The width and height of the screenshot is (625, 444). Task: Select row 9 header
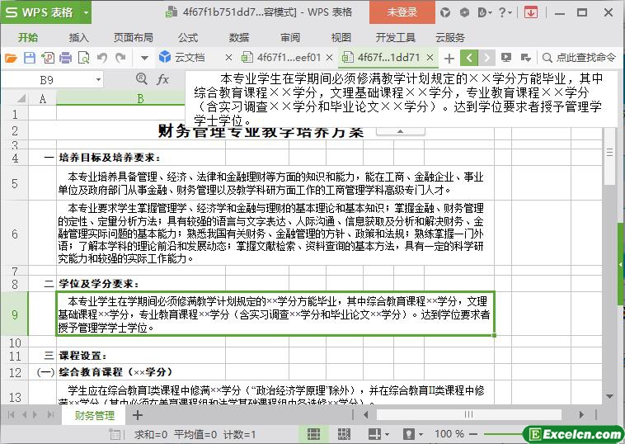point(15,314)
